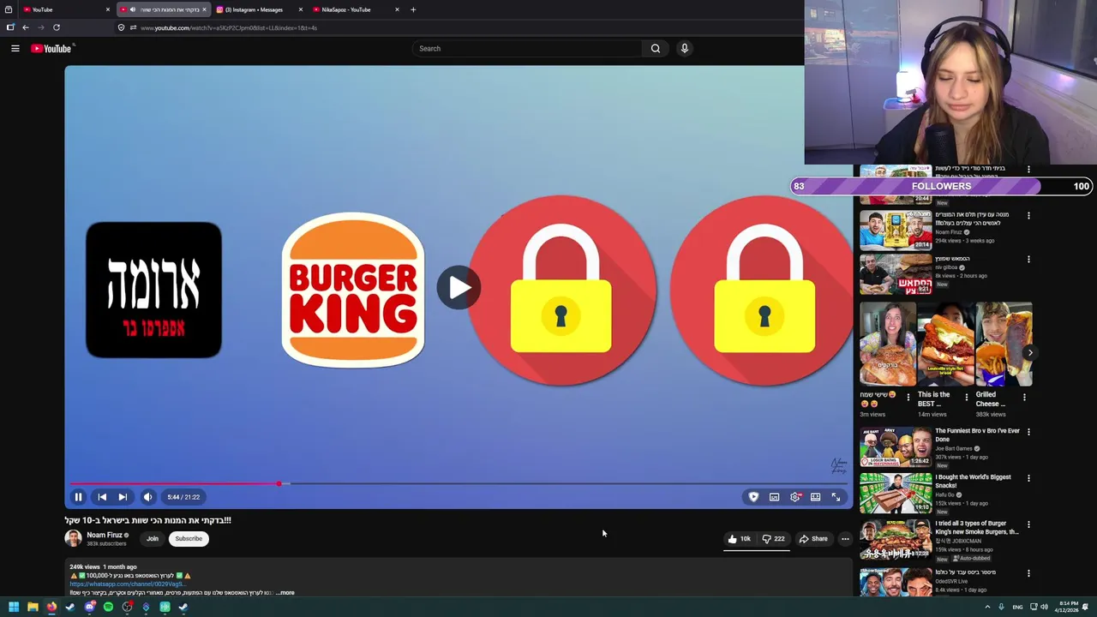Open Burger King Smoke Burgers video thumbnail

click(896, 539)
